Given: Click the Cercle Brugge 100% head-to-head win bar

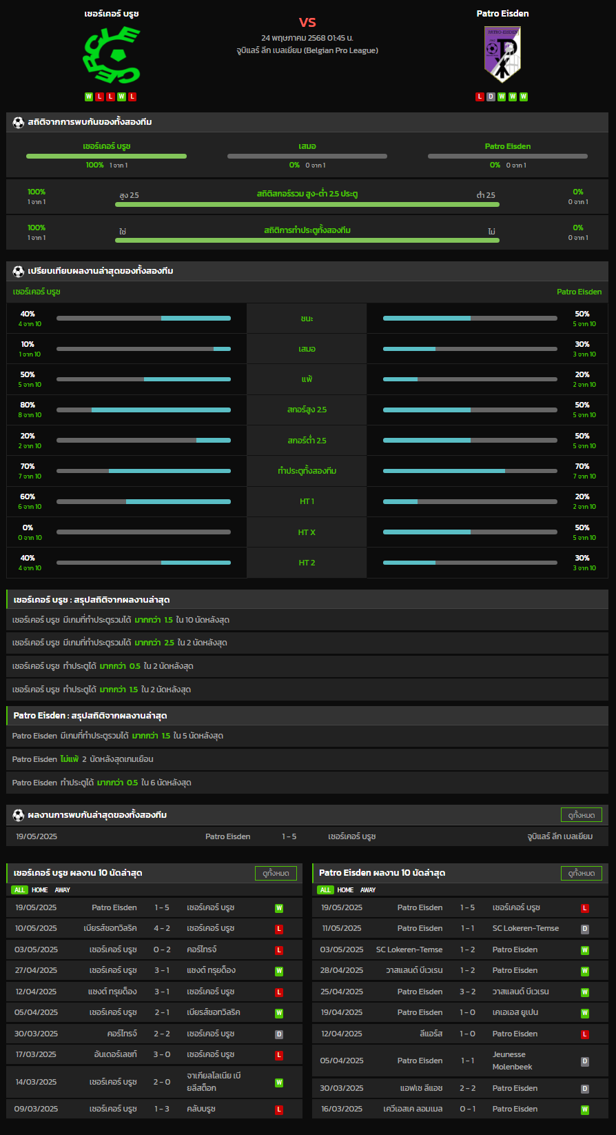Looking at the screenshot, I should point(106,156).
